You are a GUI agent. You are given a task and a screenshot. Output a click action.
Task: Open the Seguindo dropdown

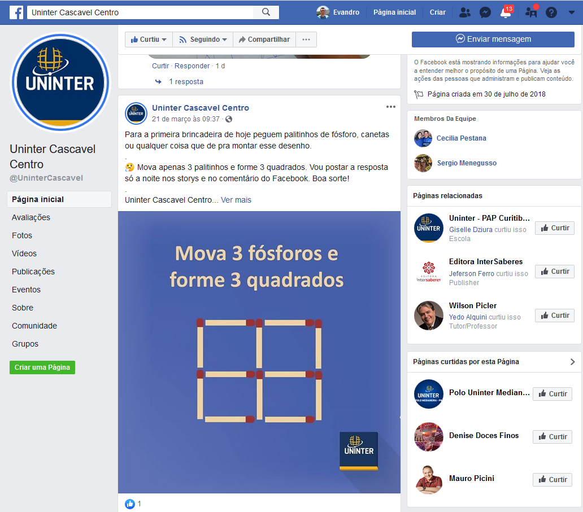[x=203, y=40]
